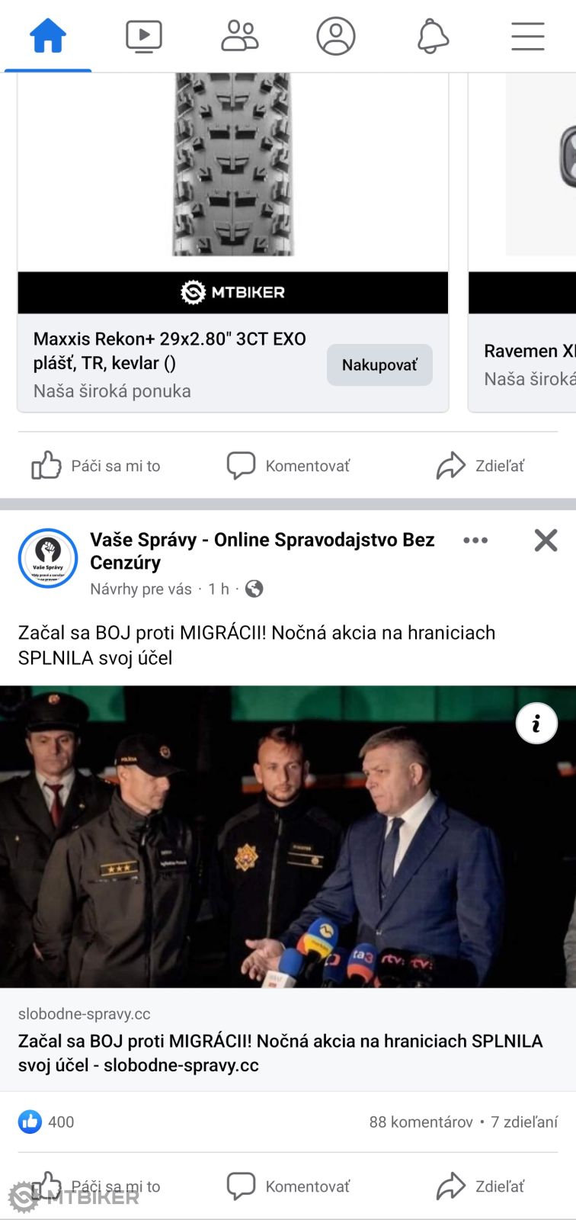This screenshot has height=1220, width=576.
Task: View the 400 reactions list
Action: (46, 1122)
